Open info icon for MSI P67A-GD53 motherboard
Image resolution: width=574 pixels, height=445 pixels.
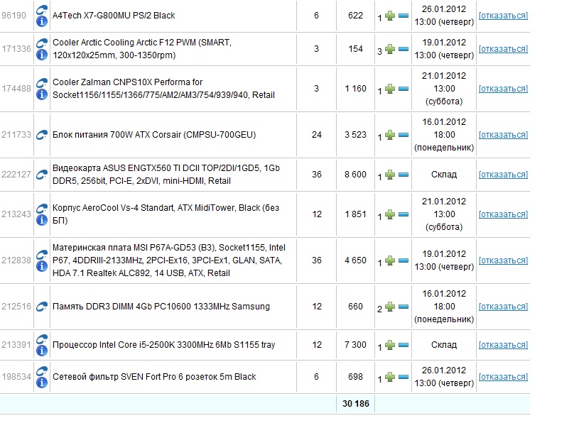[42, 267]
